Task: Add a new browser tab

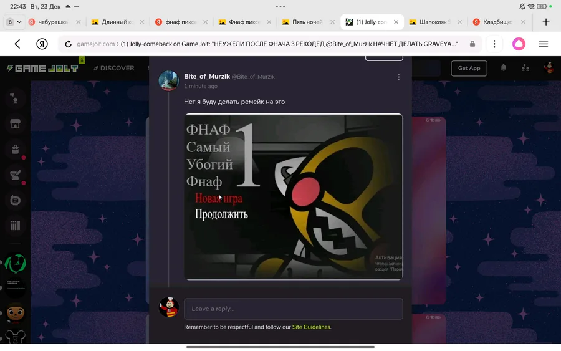Action: (546, 22)
